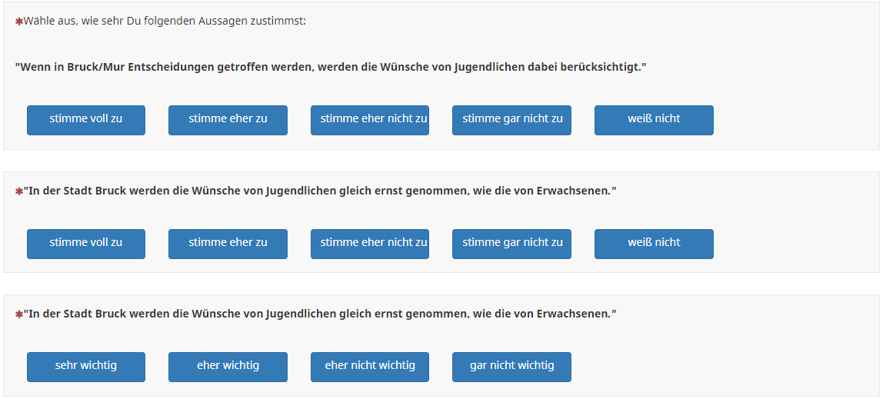Click the statement text in the middle question block
886x399 pixels.
[x=320, y=191]
